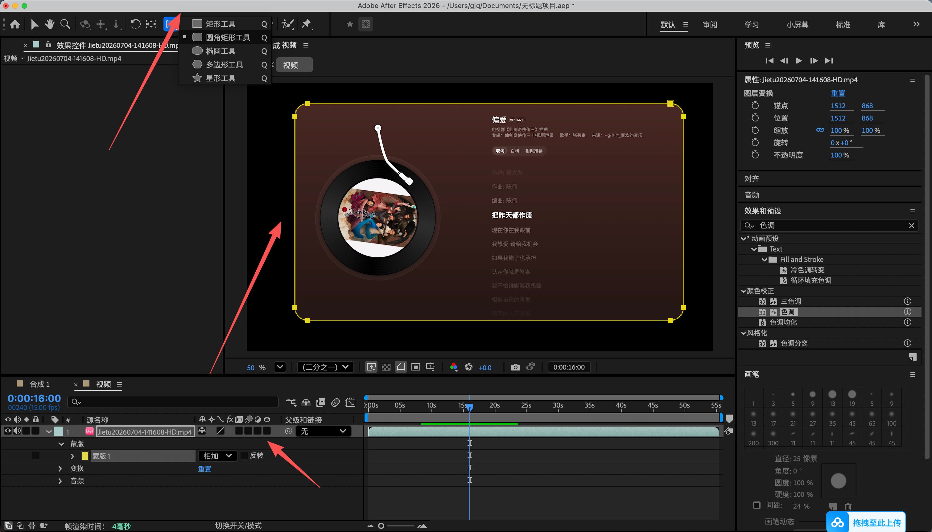Open the color channels icon

(x=454, y=367)
